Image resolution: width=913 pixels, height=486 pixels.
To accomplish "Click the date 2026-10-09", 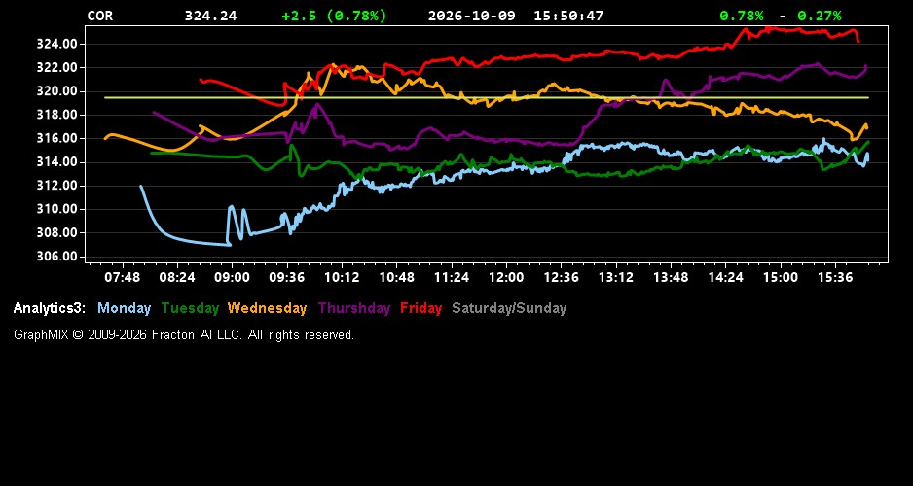I will [472, 16].
